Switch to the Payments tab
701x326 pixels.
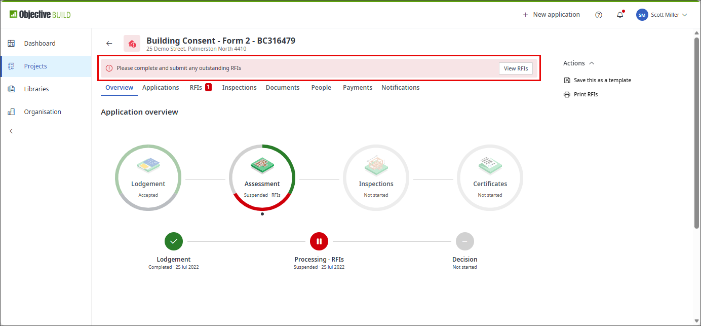(358, 88)
